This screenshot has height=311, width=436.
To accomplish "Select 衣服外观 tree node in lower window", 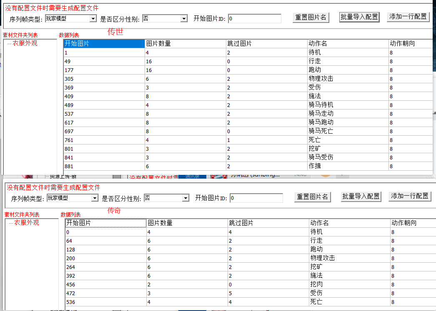I will click(27, 222).
